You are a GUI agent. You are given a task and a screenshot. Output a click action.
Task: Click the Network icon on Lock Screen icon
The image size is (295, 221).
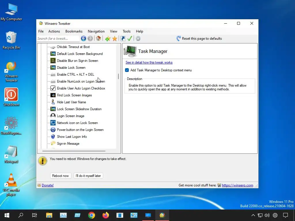click(53, 123)
